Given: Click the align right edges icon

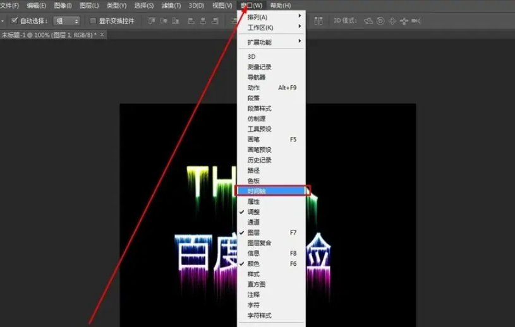Looking at the screenshot, I should [215, 21].
